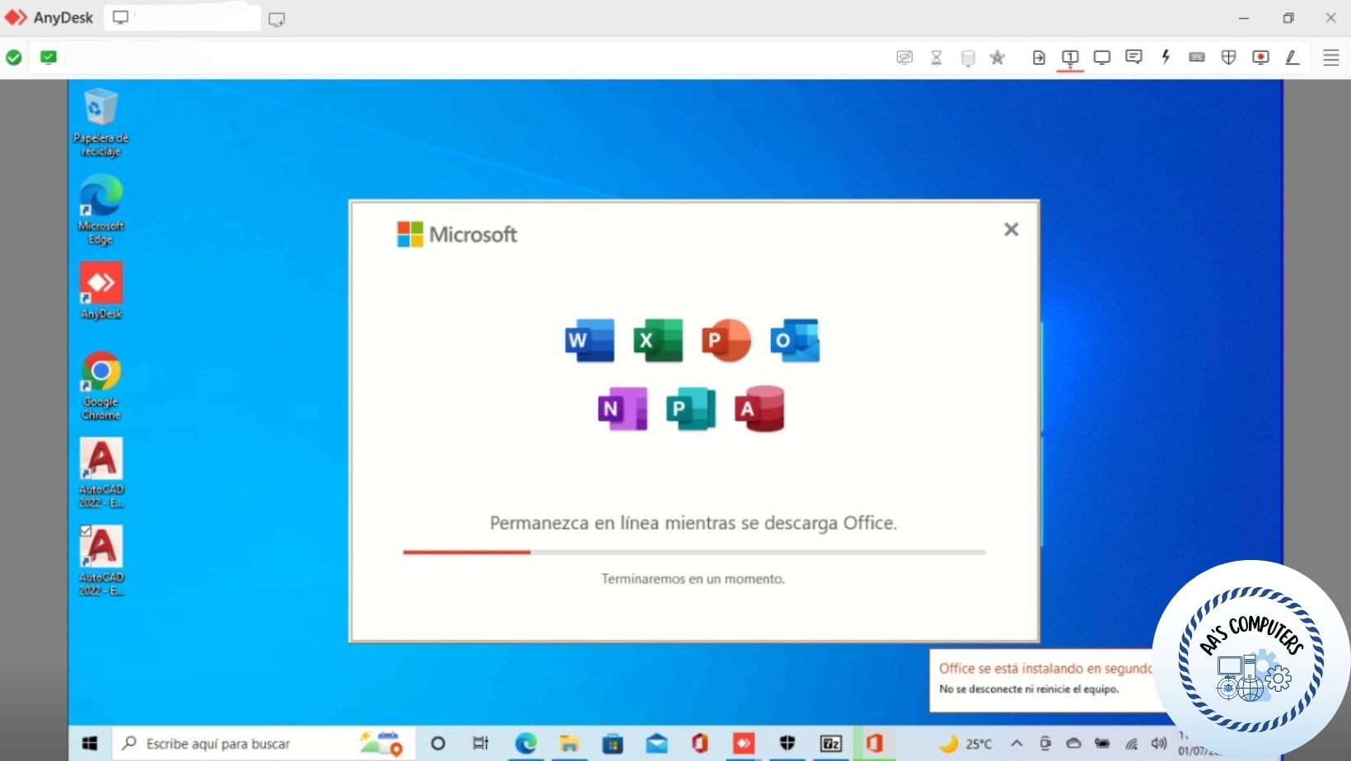Start session recording in AnyDesk toolbar
The image size is (1351, 761).
click(1260, 57)
